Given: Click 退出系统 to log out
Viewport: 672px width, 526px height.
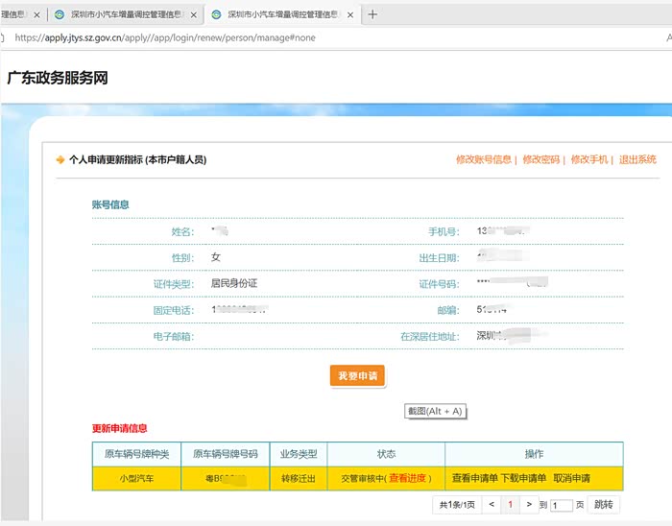Looking at the screenshot, I should click(637, 160).
